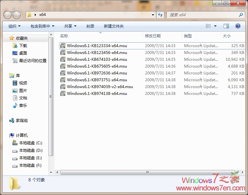
Task: Click the horizontal scrollbar left arrow
Action: (x=57, y=172)
